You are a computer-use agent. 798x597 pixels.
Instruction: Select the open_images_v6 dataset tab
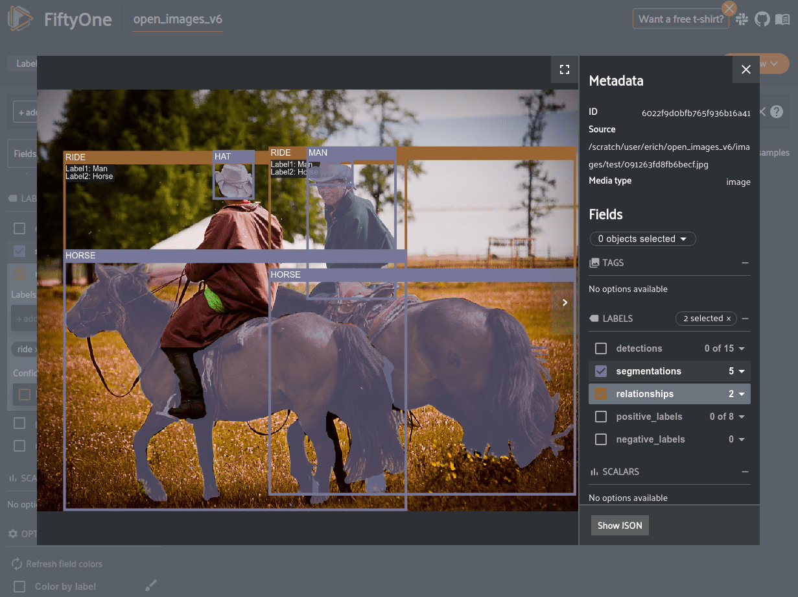pos(178,19)
